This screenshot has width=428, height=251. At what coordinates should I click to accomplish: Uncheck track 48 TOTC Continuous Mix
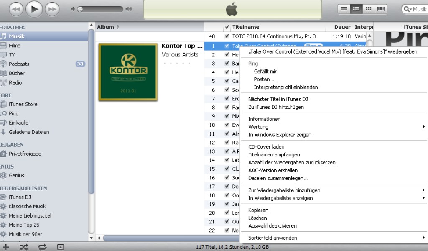[x=227, y=36]
